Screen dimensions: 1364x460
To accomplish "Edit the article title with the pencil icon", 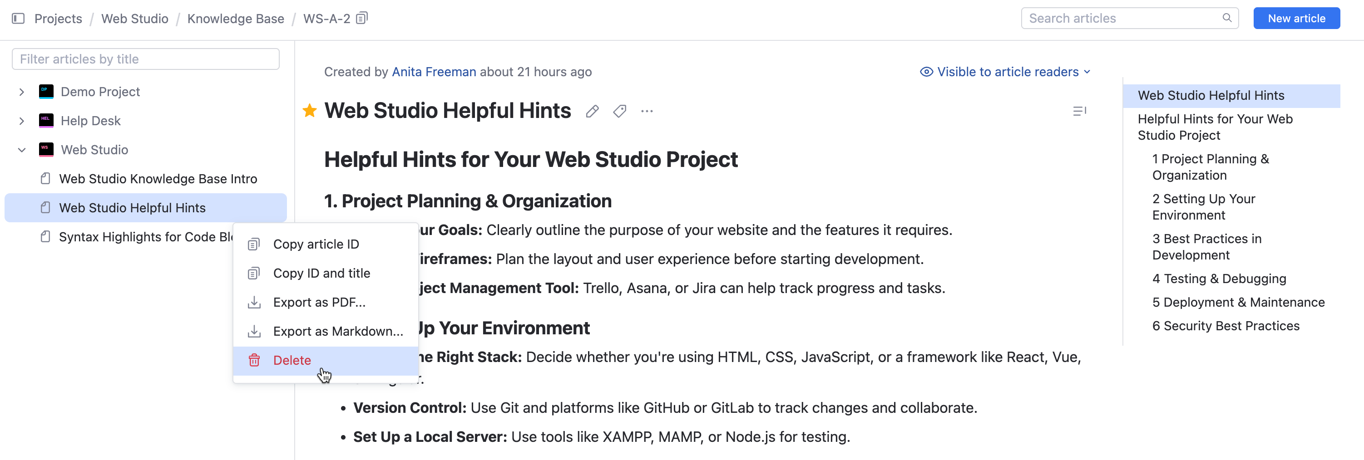I will tap(592, 111).
